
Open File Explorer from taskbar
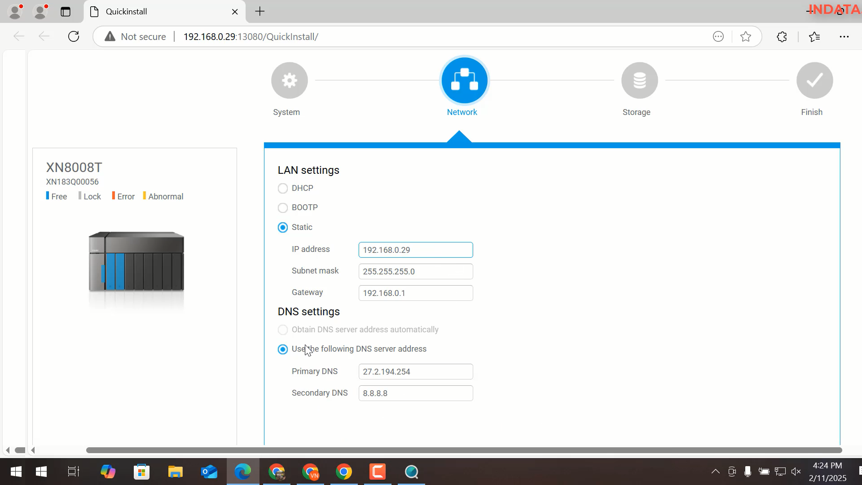(x=175, y=472)
